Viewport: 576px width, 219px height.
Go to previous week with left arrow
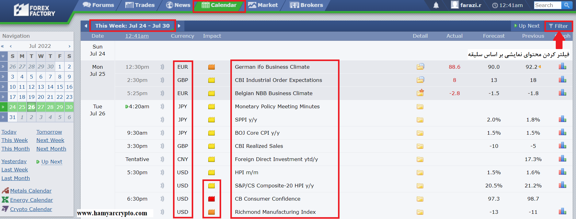tap(86, 26)
